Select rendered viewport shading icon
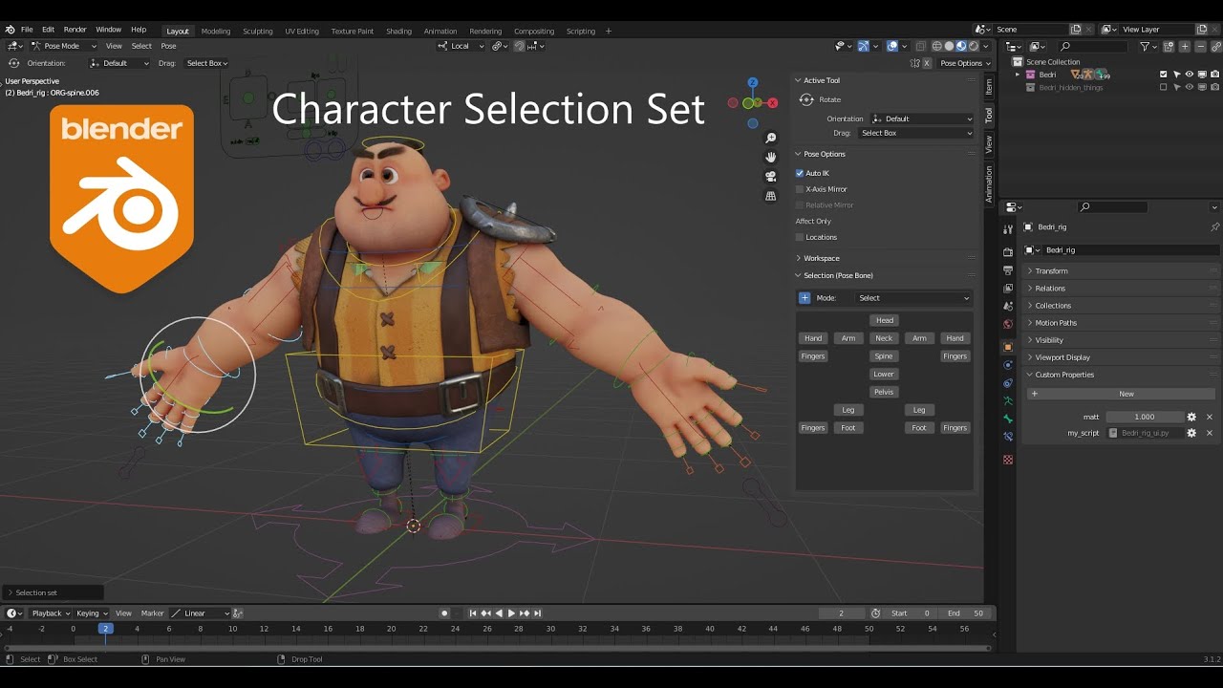This screenshot has width=1223, height=688. [974, 46]
